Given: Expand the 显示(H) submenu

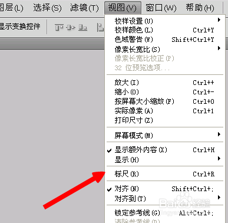Looking at the screenshot, I should (x=165, y=160).
